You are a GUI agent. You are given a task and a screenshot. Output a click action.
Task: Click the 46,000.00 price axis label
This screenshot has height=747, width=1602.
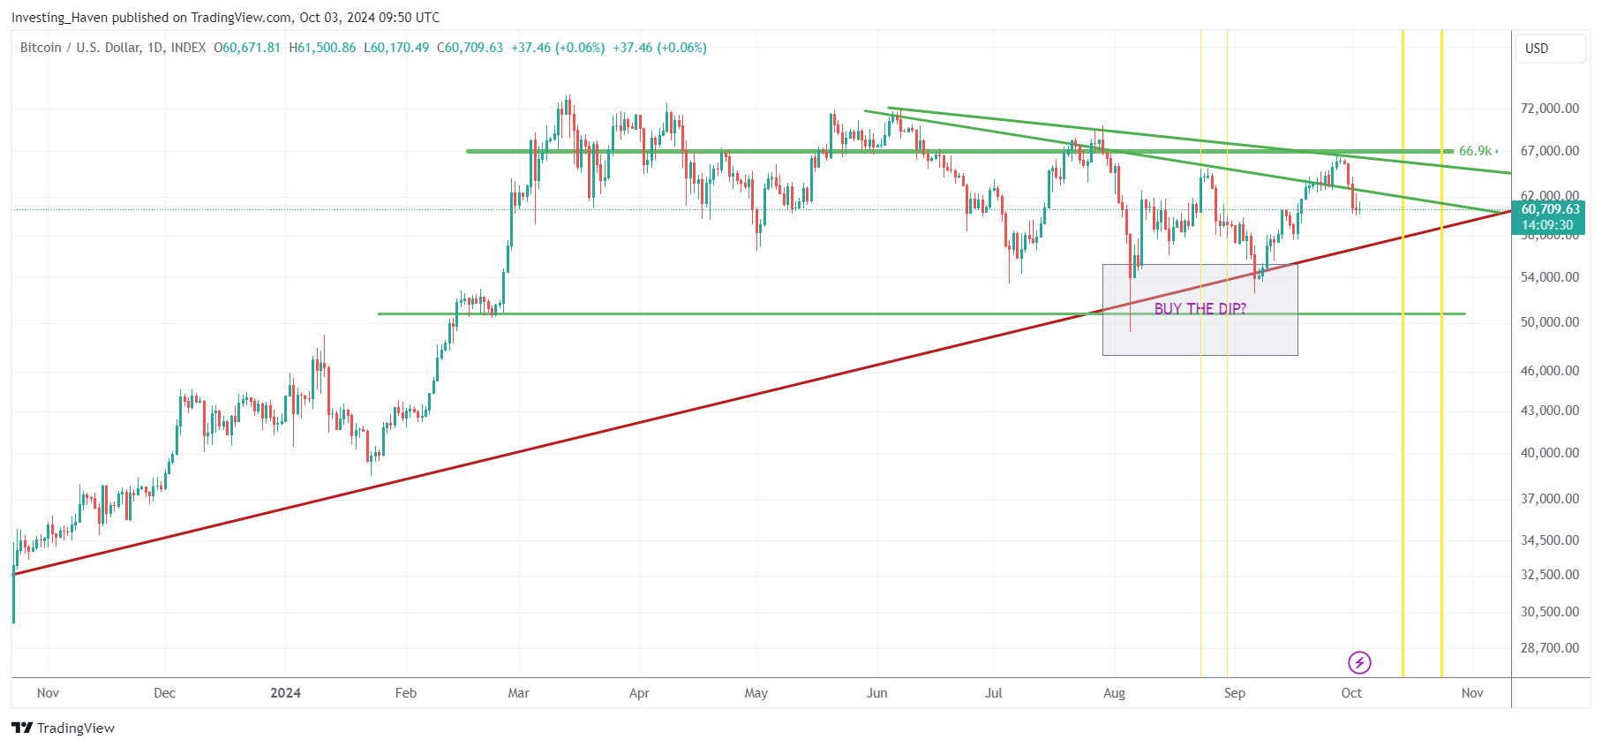pyautogui.click(x=1549, y=371)
